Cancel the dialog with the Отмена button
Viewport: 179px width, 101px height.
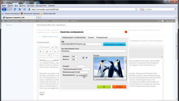click(x=119, y=87)
